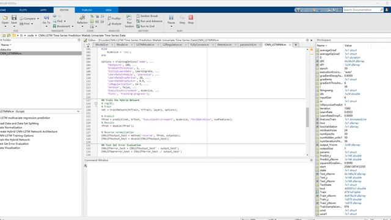Jump to 'Data Normalization' section
The width and height of the screenshot is (391, 220).
click(11, 128)
